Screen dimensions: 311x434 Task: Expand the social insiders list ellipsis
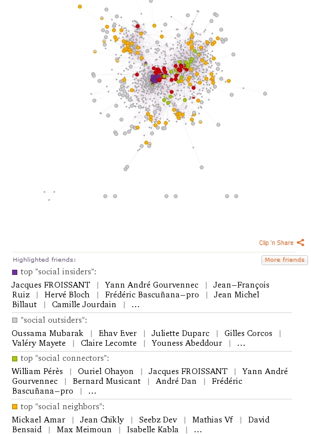coord(136,306)
